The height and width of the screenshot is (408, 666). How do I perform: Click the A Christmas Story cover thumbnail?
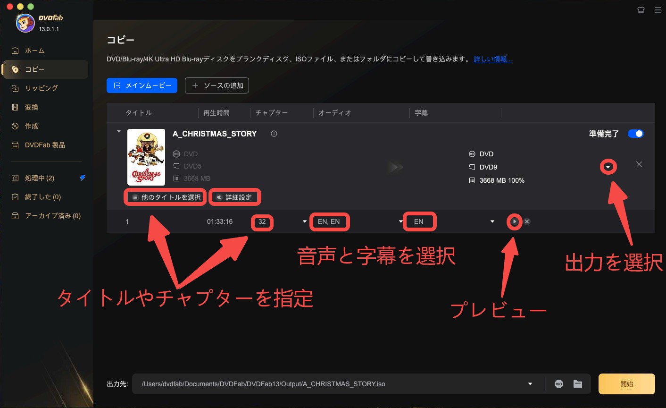(146, 157)
